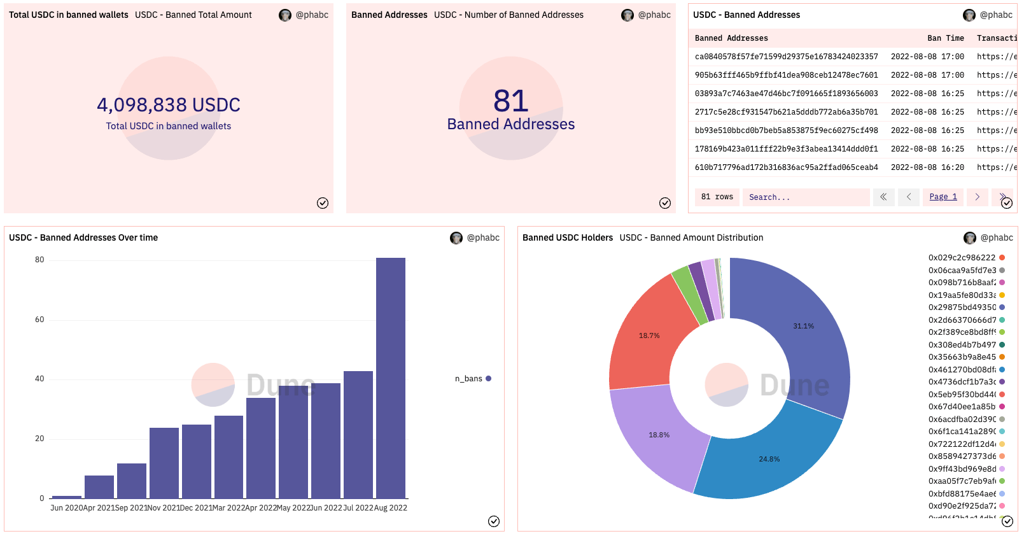Image resolution: width=1024 pixels, height=536 pixels.
Task: Click the phabc avatar in Banned Amount Distribution panel
Action: point(970,238)
